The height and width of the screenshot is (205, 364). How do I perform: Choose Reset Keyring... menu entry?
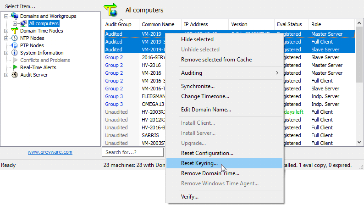224,163
